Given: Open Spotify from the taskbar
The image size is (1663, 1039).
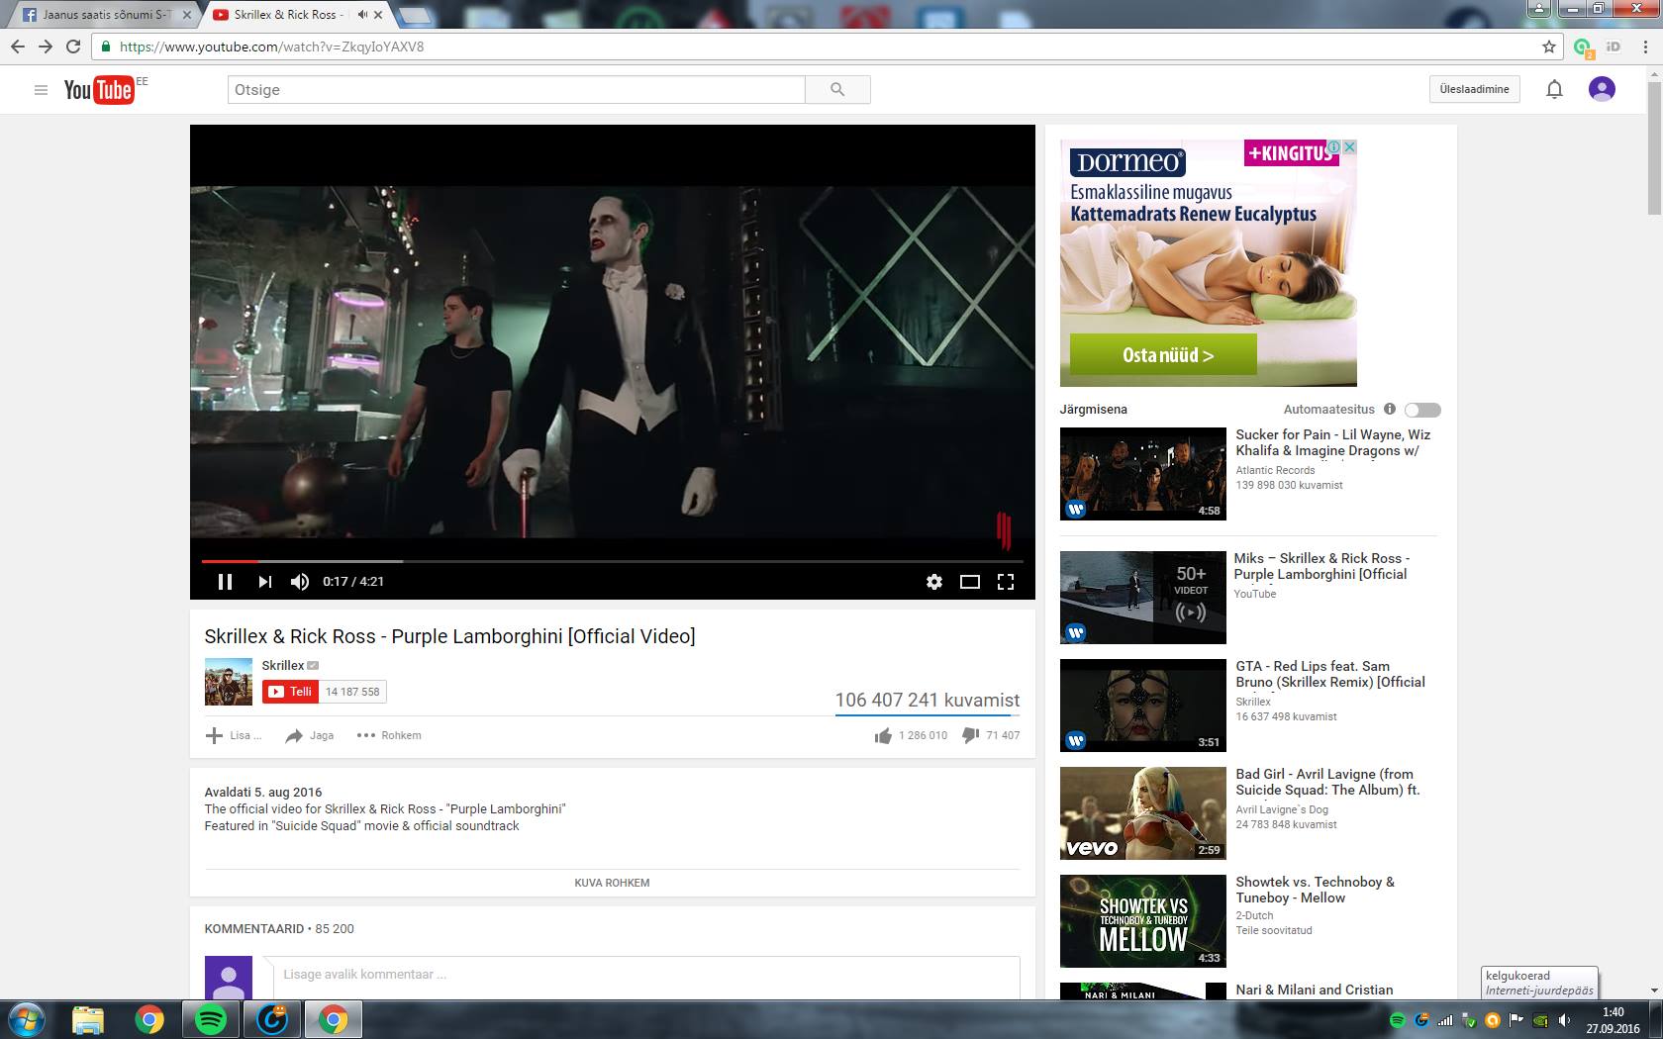Looking at the screenshot, I should (210, 1020).
